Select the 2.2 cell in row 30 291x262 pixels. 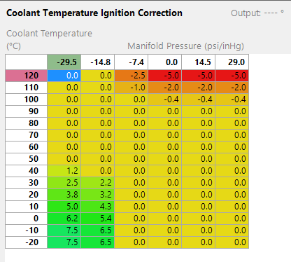pos(98,183)
